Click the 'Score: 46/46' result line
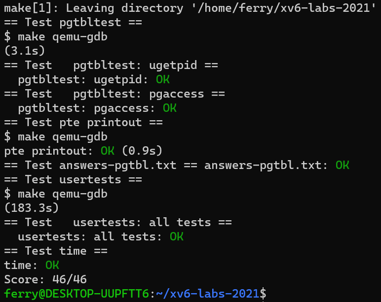 click(45, 279)
